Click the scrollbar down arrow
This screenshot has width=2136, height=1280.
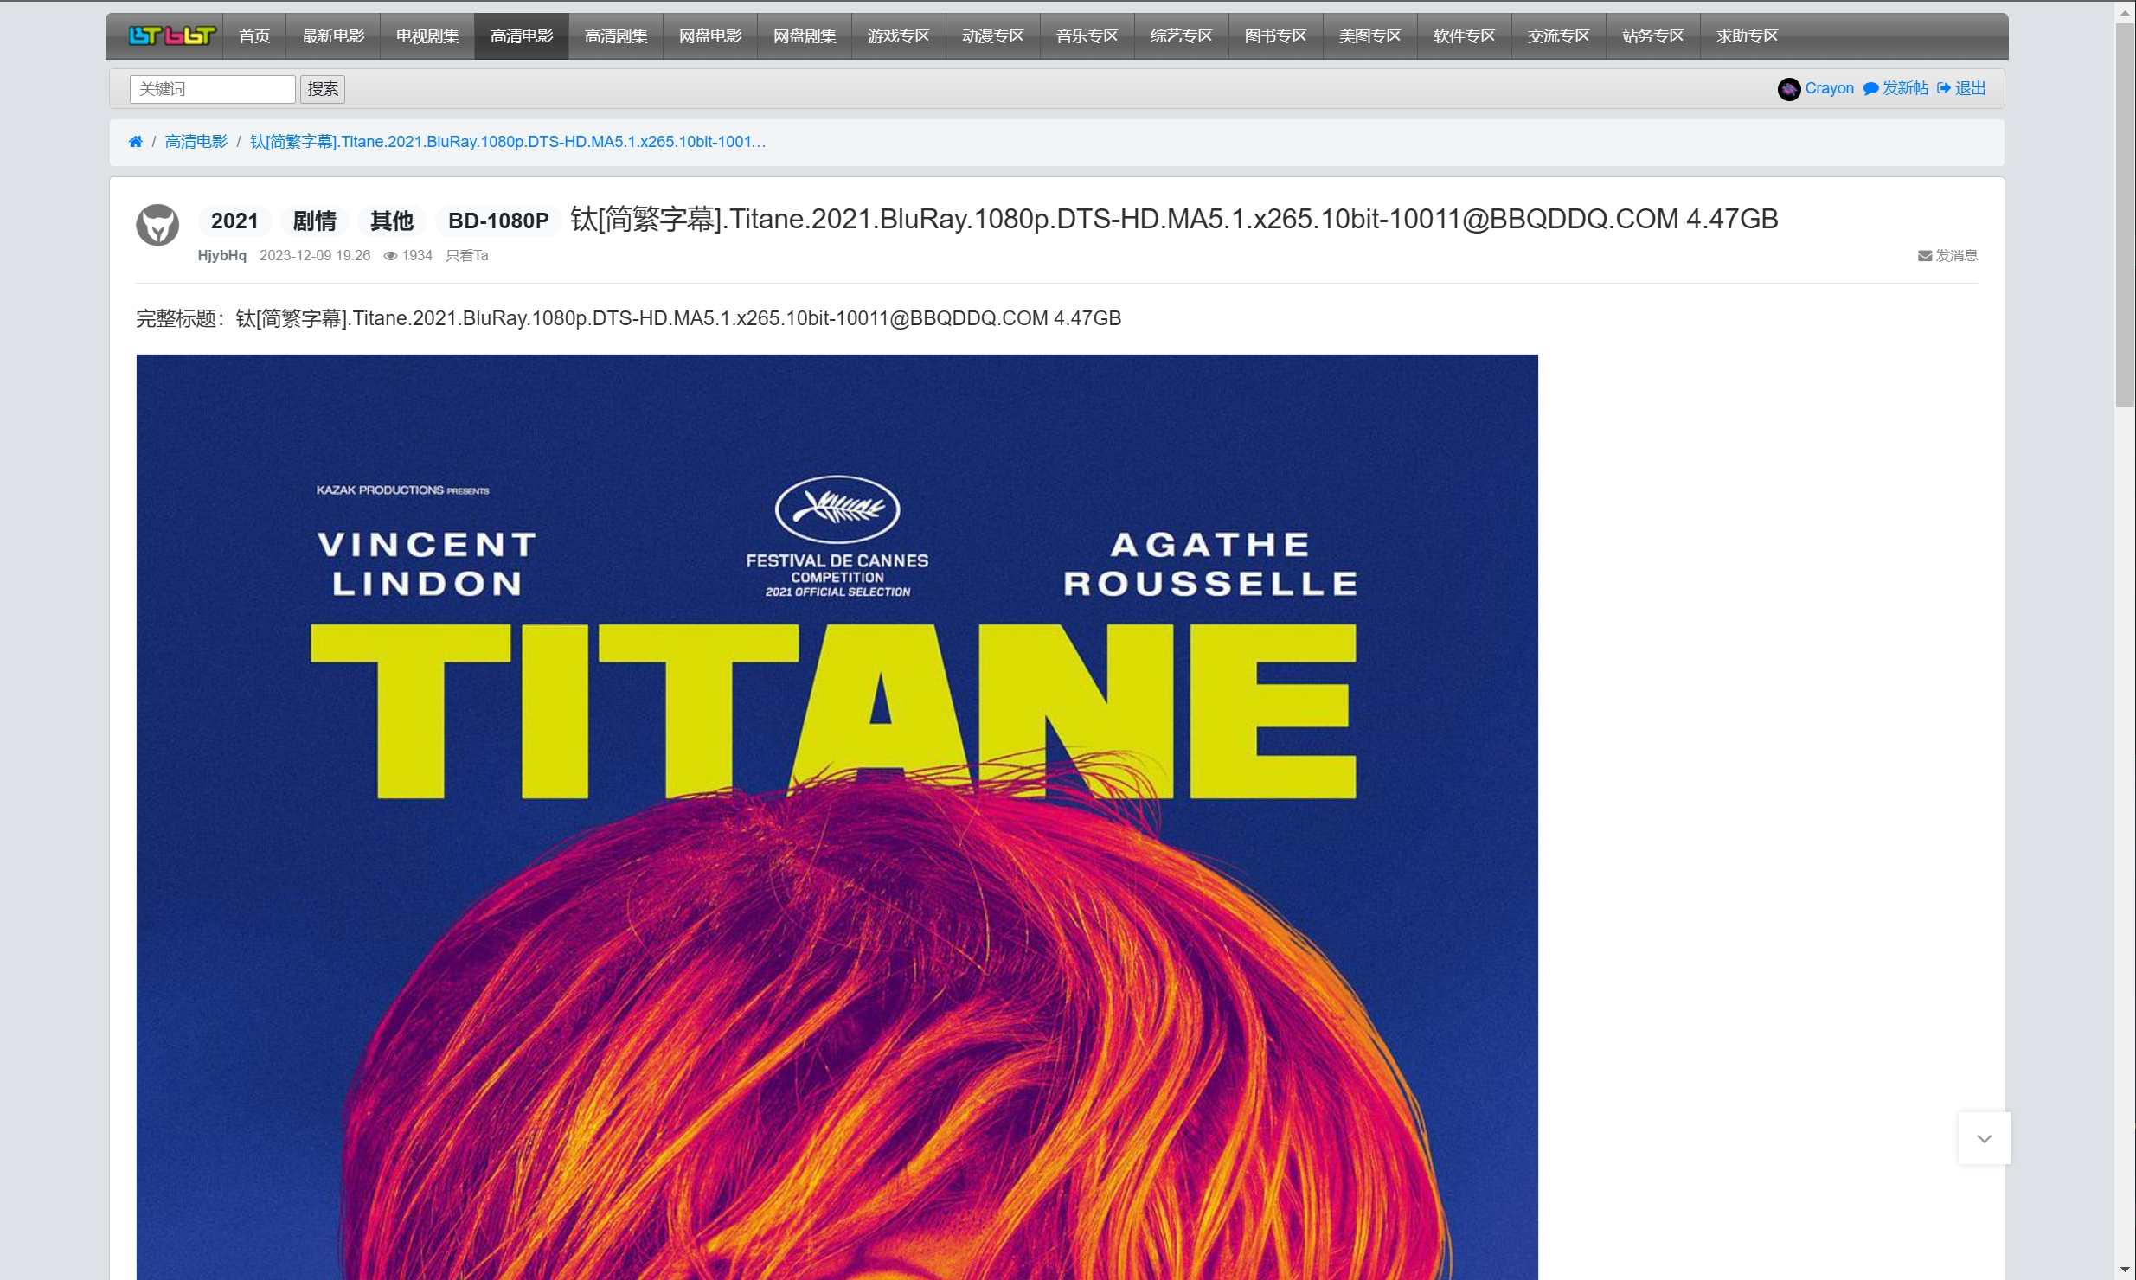tap(2125, 1269)
